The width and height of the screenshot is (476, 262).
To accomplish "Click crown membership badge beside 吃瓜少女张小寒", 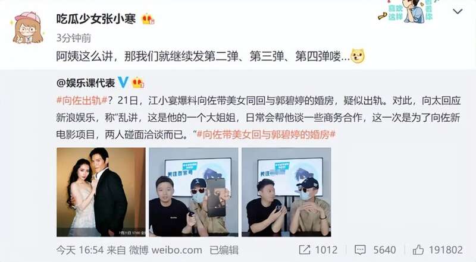I will click(x=148, y=20).
